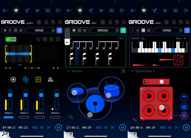Tap yellow waveform selection icon
This screenshot has height=138, width=191.
(38, 80)
